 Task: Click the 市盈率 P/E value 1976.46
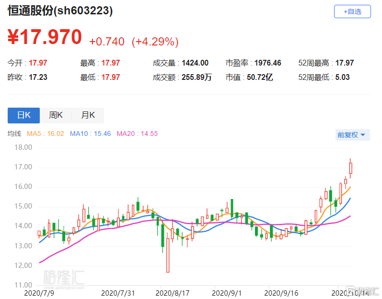pos(268,63)
